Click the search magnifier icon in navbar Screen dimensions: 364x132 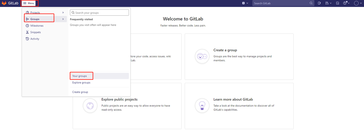point(311,3)
